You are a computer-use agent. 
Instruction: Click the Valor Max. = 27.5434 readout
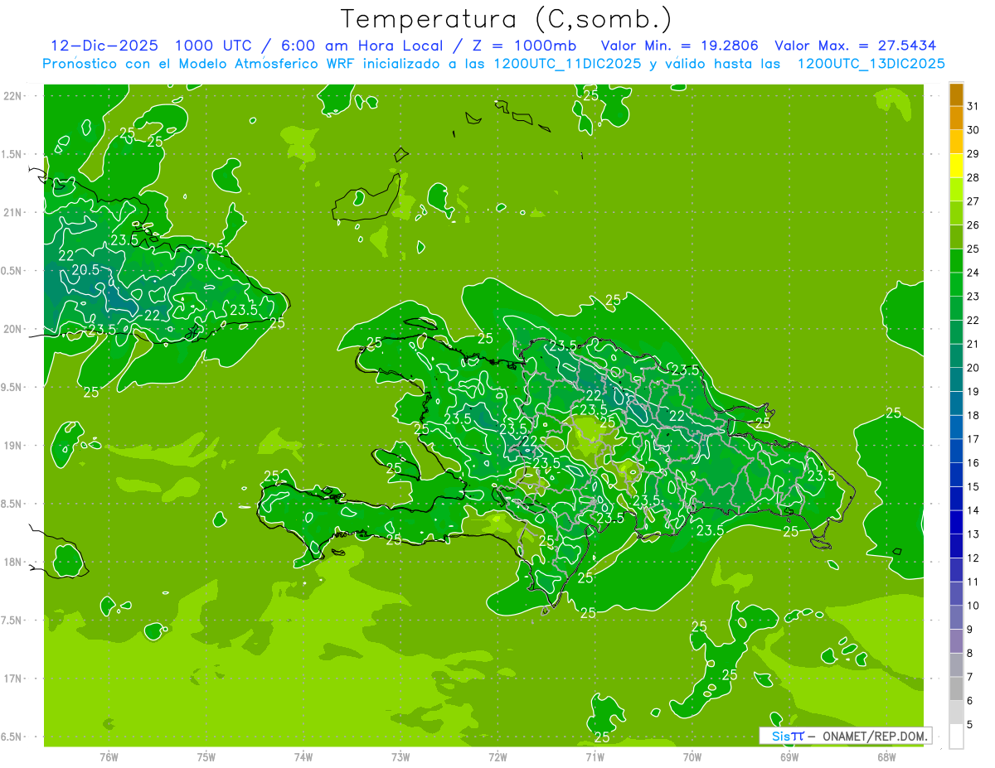(x=855, y=46)
